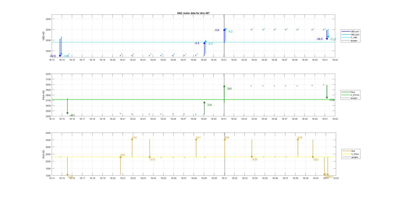Select the upward roll arrow labeled 655

pos(121,165)
